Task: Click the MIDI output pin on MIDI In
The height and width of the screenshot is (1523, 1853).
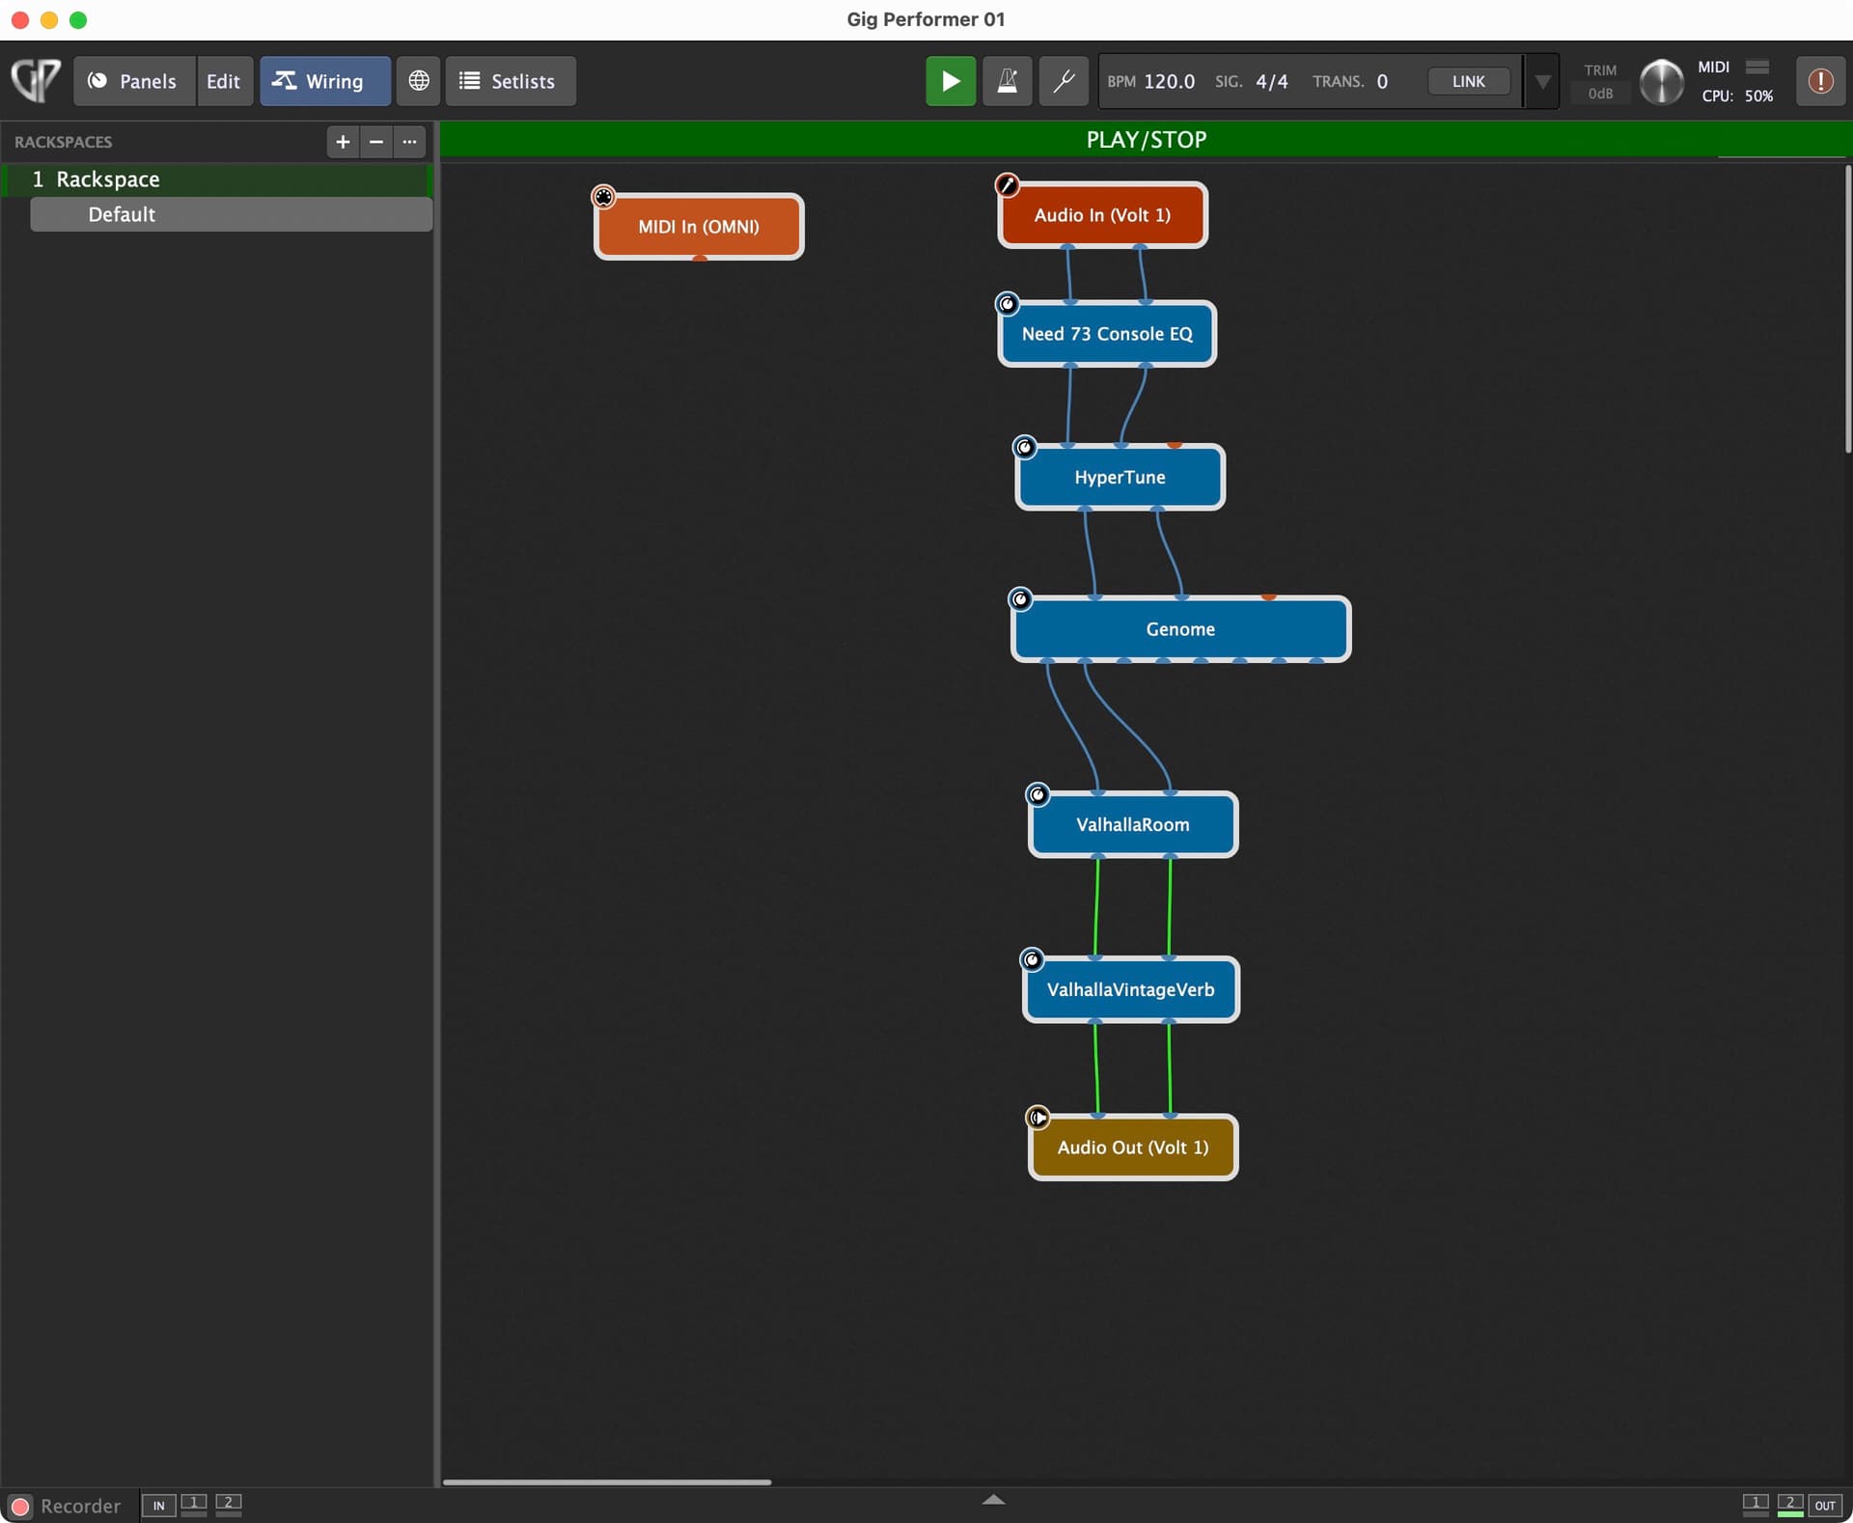Action: pyautogui.click(x=700, y=258)
